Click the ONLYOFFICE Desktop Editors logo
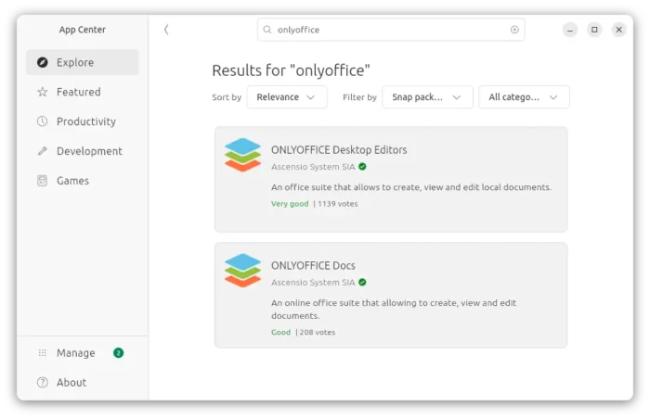Viewport: 650px width, 419px height. [242, 155]
